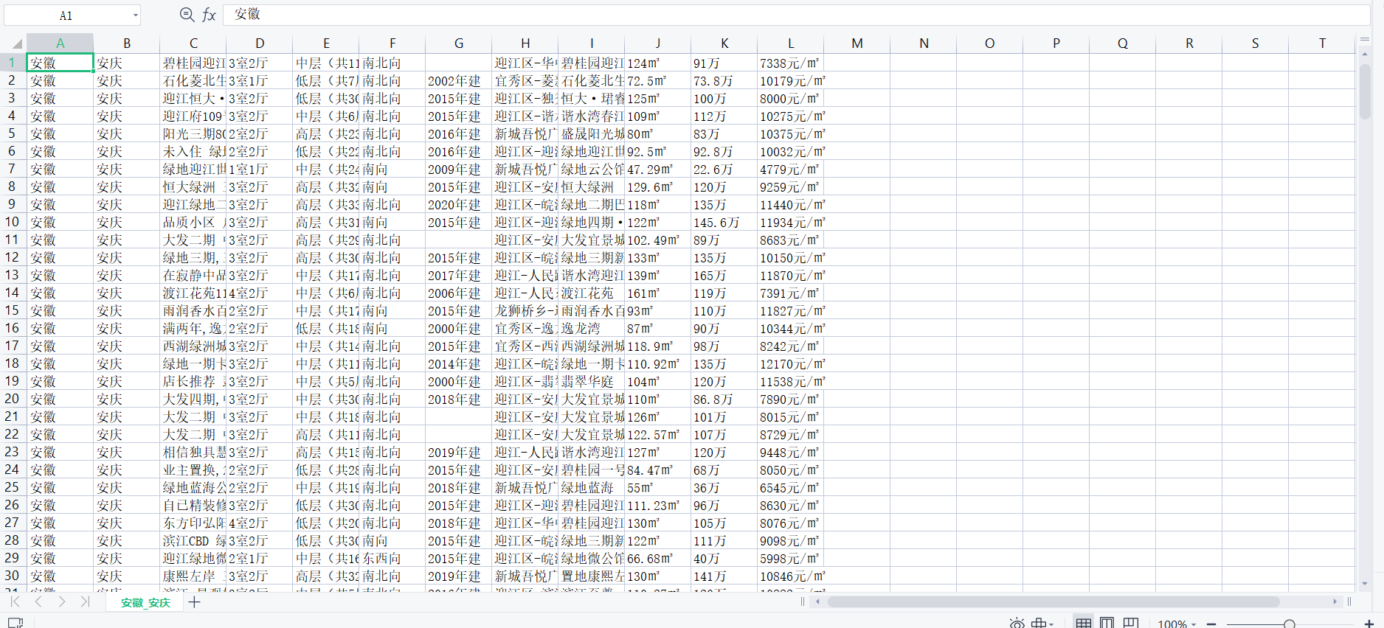This screenshot has width=1384, height=628.
Task: Click cell with 翡翠华庭
Action: click(592, 381)
